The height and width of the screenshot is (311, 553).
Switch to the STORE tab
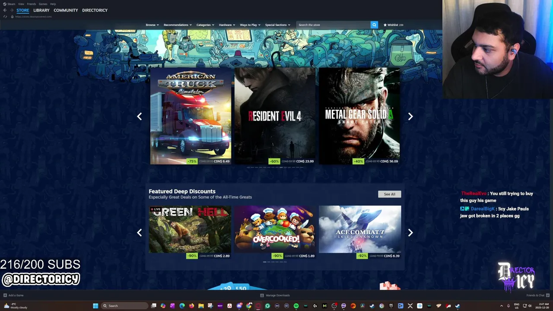click(23, 10)
